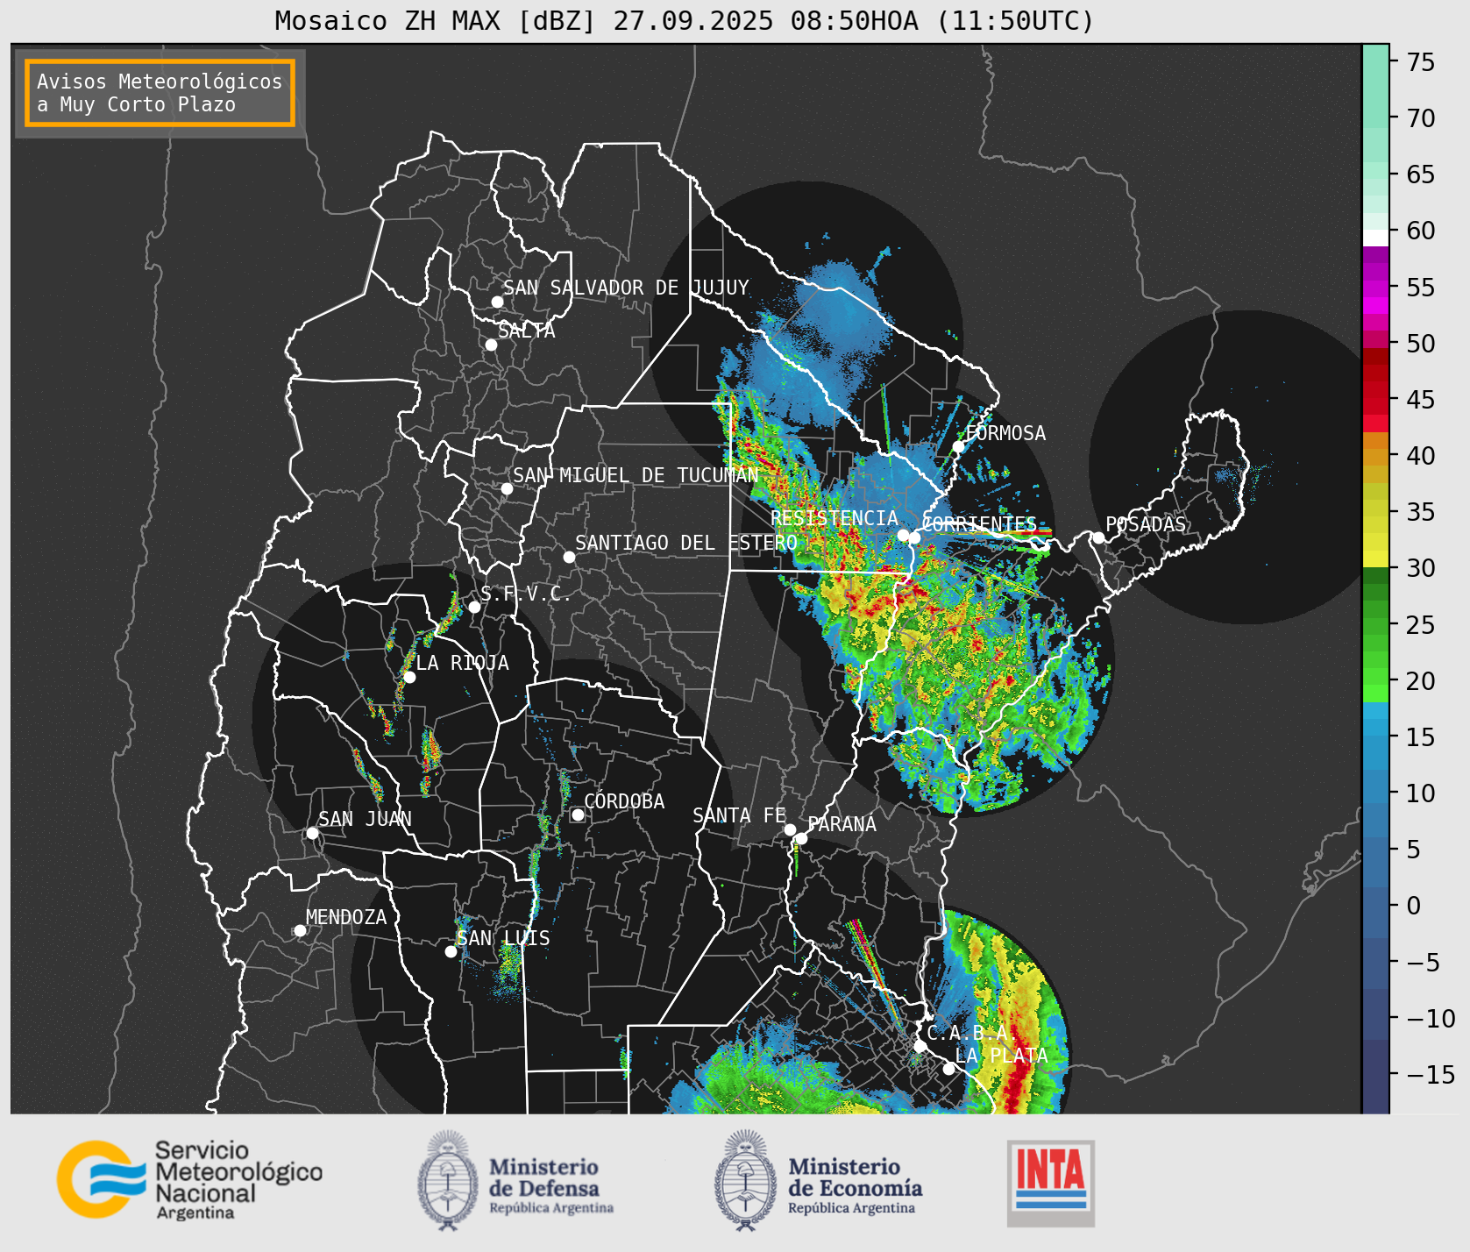Select the Paraná city marker dot
Viewport: 1470px width, 1252px height.
click(x=801, y=839)
